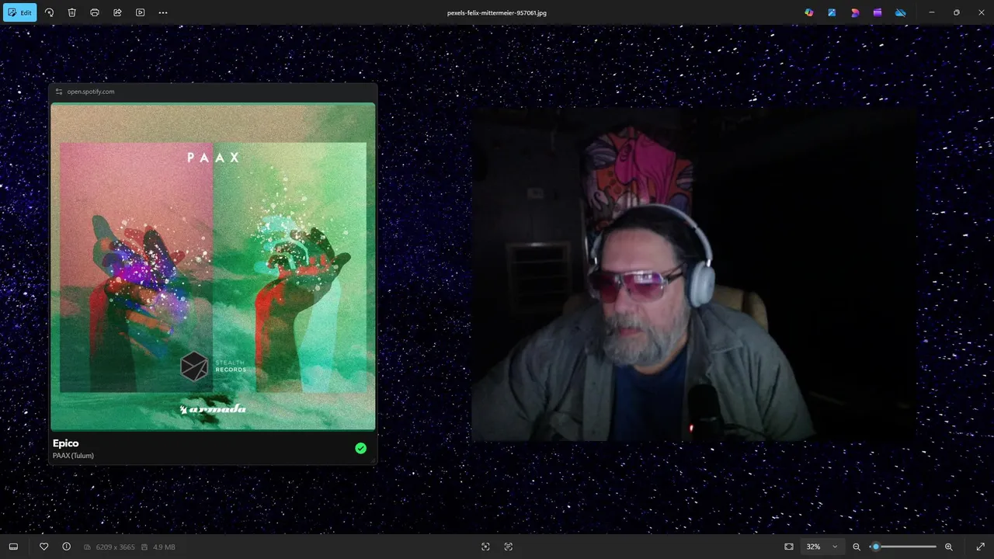Click the visual search focus icon

click(485, 547)
